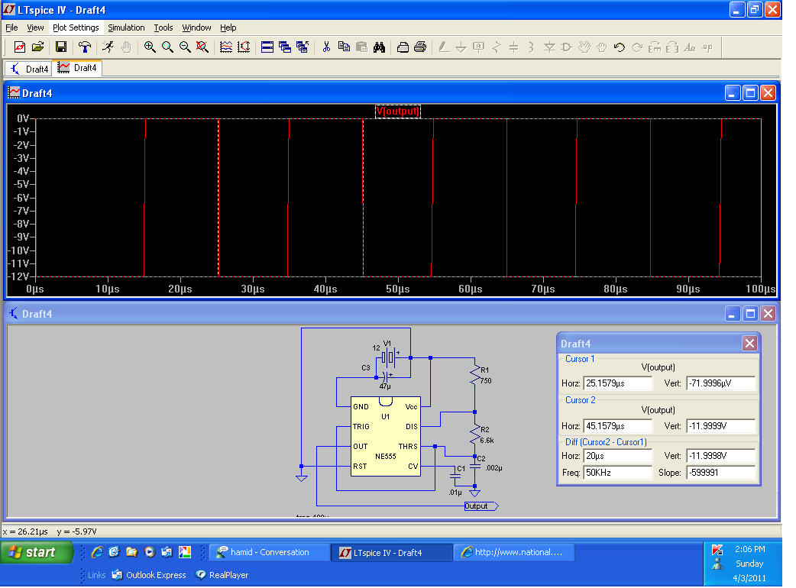Open the File menu
Viewport: 796px width, 588px height.
pyautogui.click(x=11, y=27)
